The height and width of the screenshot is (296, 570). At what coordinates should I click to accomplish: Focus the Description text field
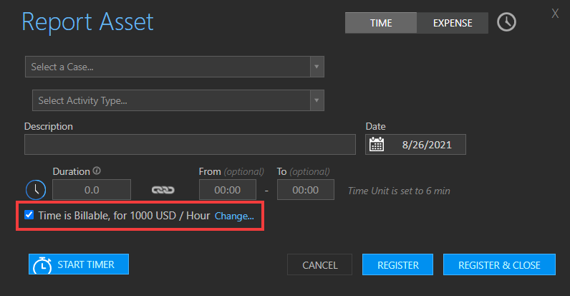[190, 144]
